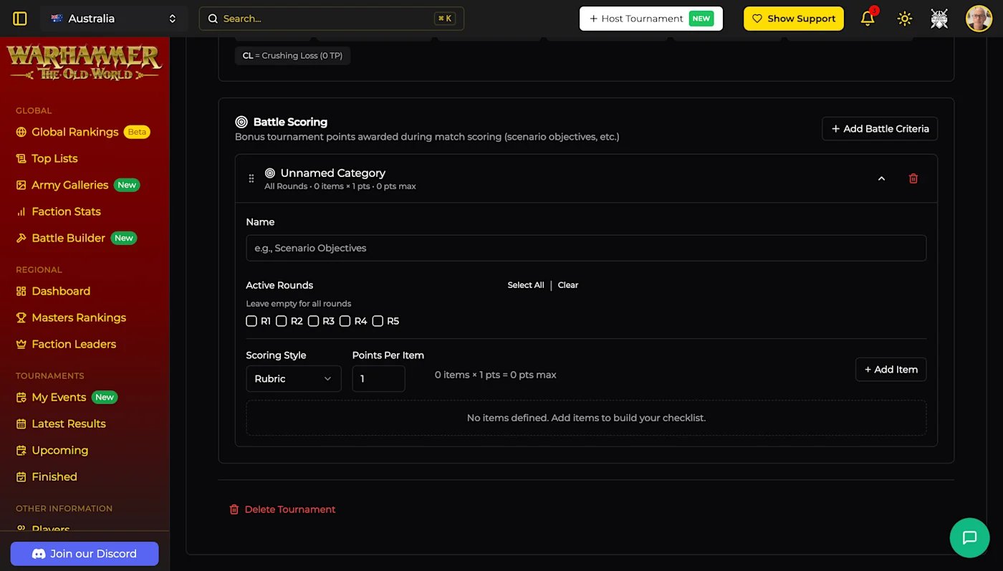Click the Finished calendar icon
The height and width of the screenshot is (571, 1003).
click(21, 476)
